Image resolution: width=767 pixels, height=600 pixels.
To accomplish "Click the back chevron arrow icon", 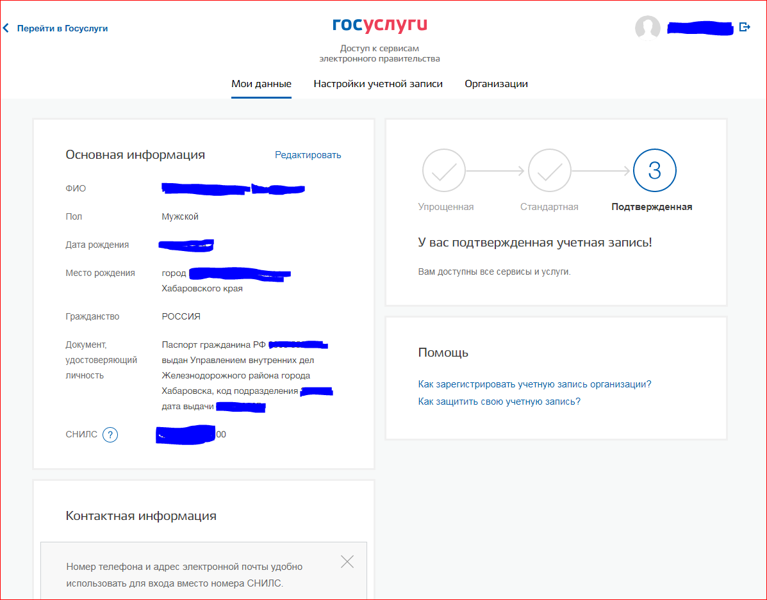I will (6, 28).
